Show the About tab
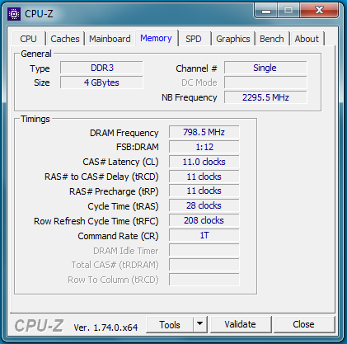Image resolution: width=347 pixels, height=344 pixels. (x=307, y=39)
